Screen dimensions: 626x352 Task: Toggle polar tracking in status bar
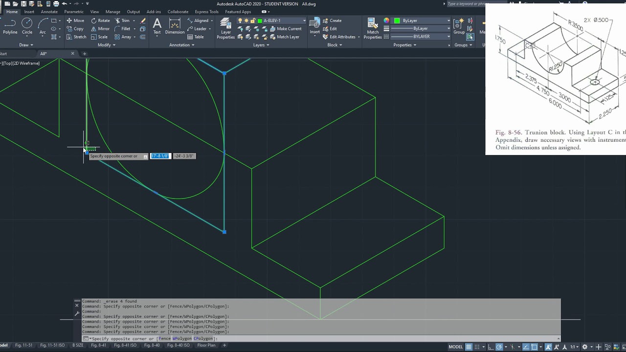click(500, 347)
